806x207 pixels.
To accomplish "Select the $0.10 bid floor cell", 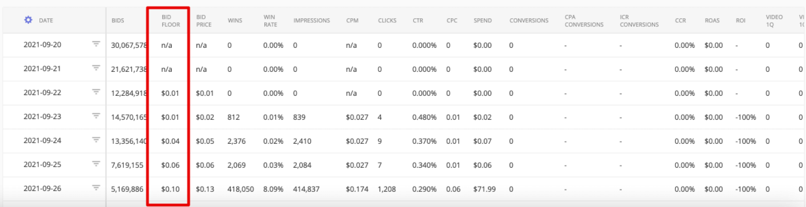I will click(170, 189).
